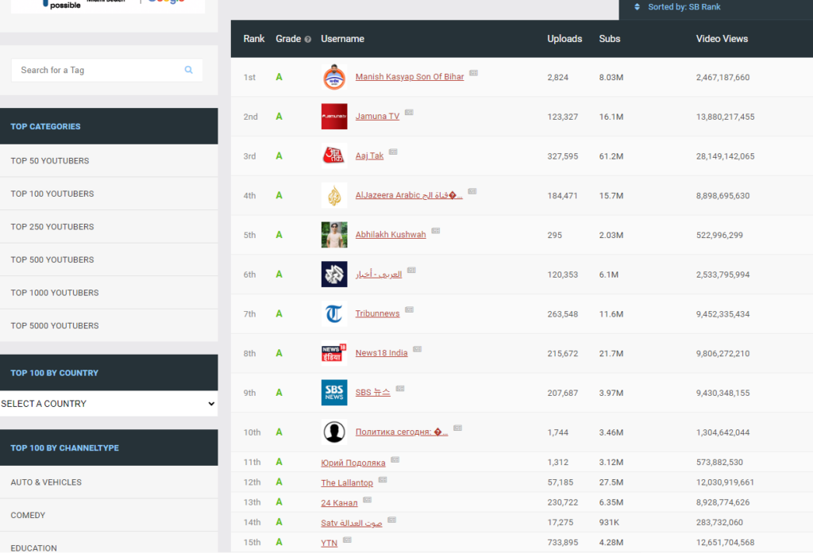Open Top 50 YouTubers category
The width and height of the screenshot is (813, 553).
(x=109, y=161)
